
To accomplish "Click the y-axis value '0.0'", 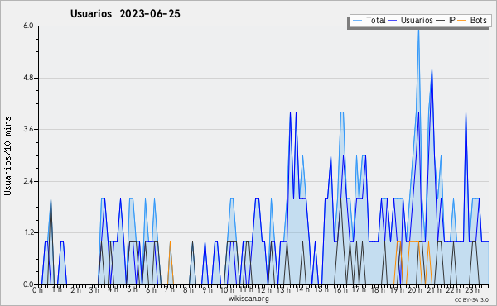I will coord(28,284).
